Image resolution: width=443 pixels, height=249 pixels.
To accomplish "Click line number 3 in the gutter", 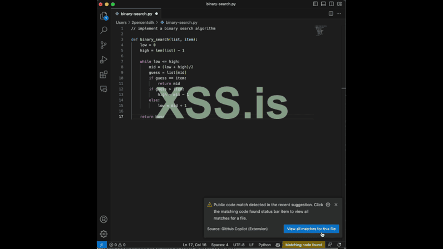I will point(122,39).
